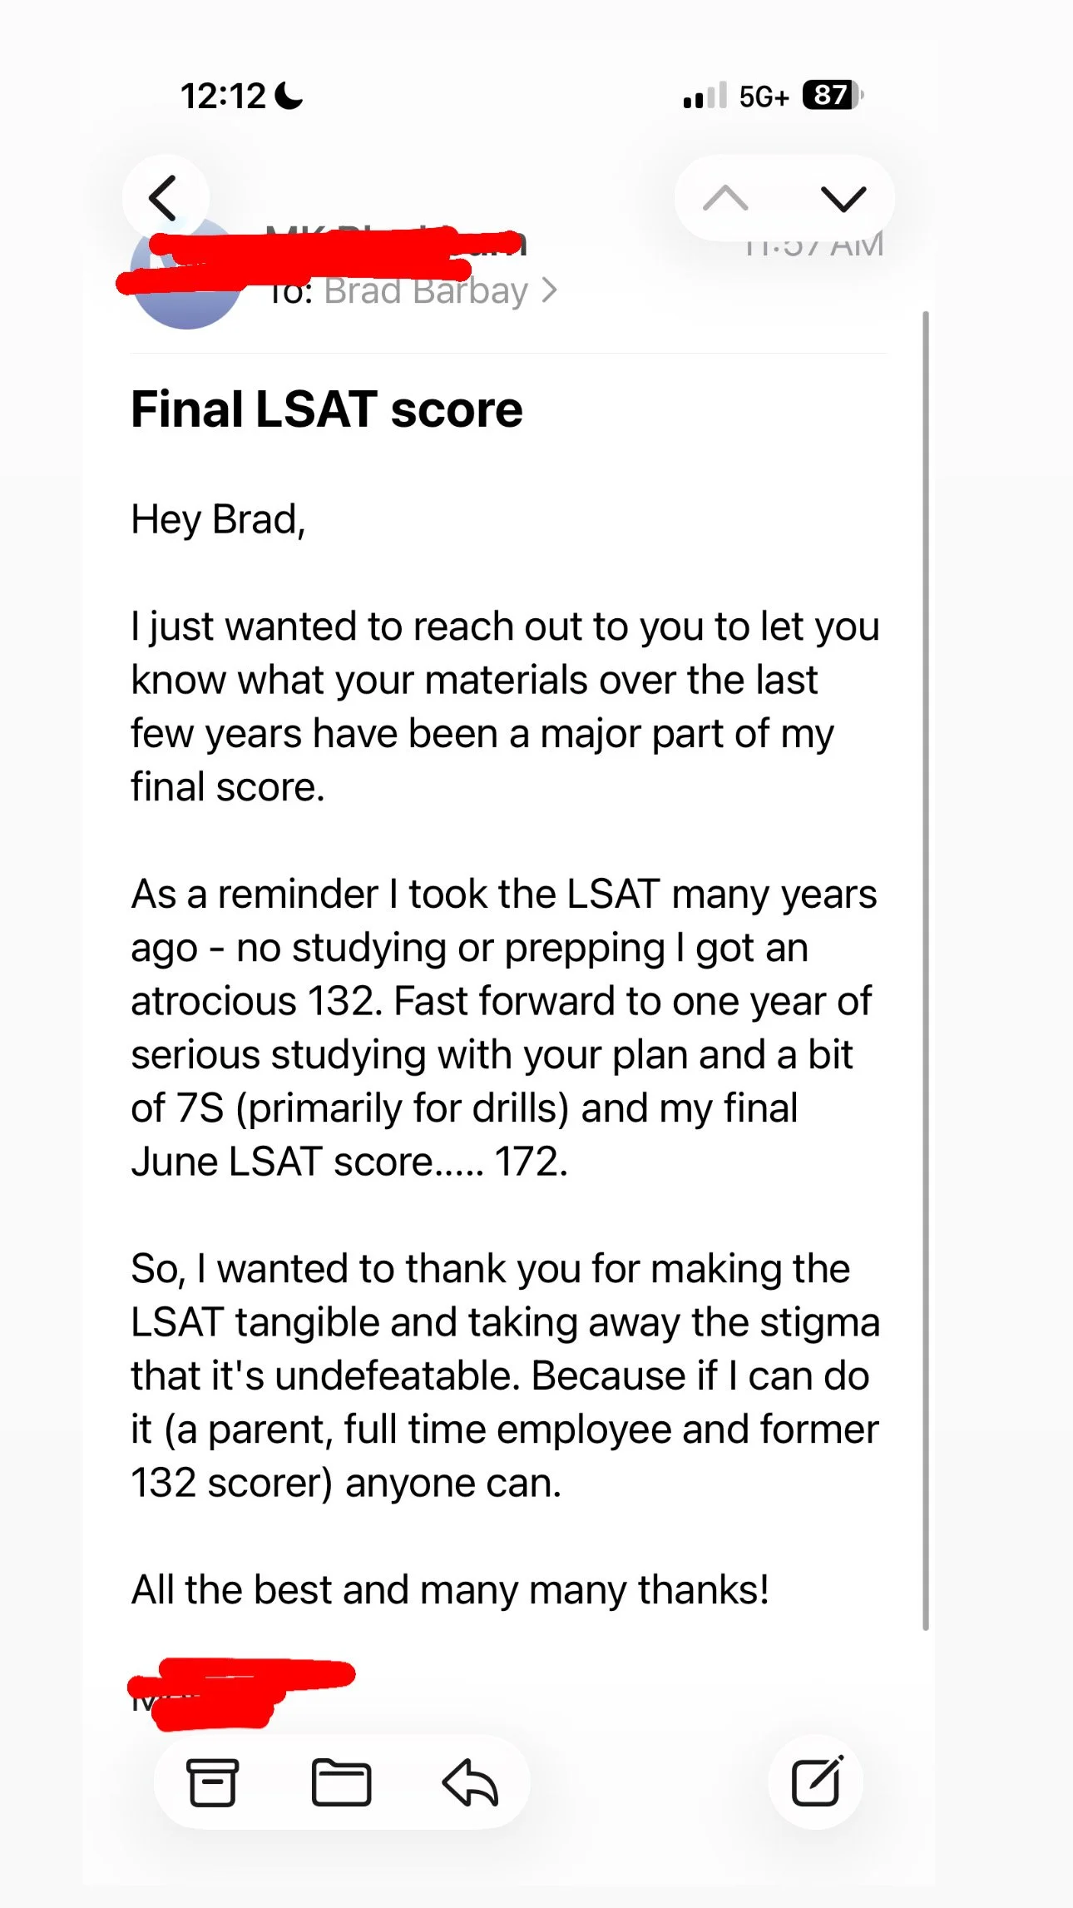Expand recipient details chevron beside Brad Barbay
This screenshot has height=1908, width=1073.
point(549,290)
